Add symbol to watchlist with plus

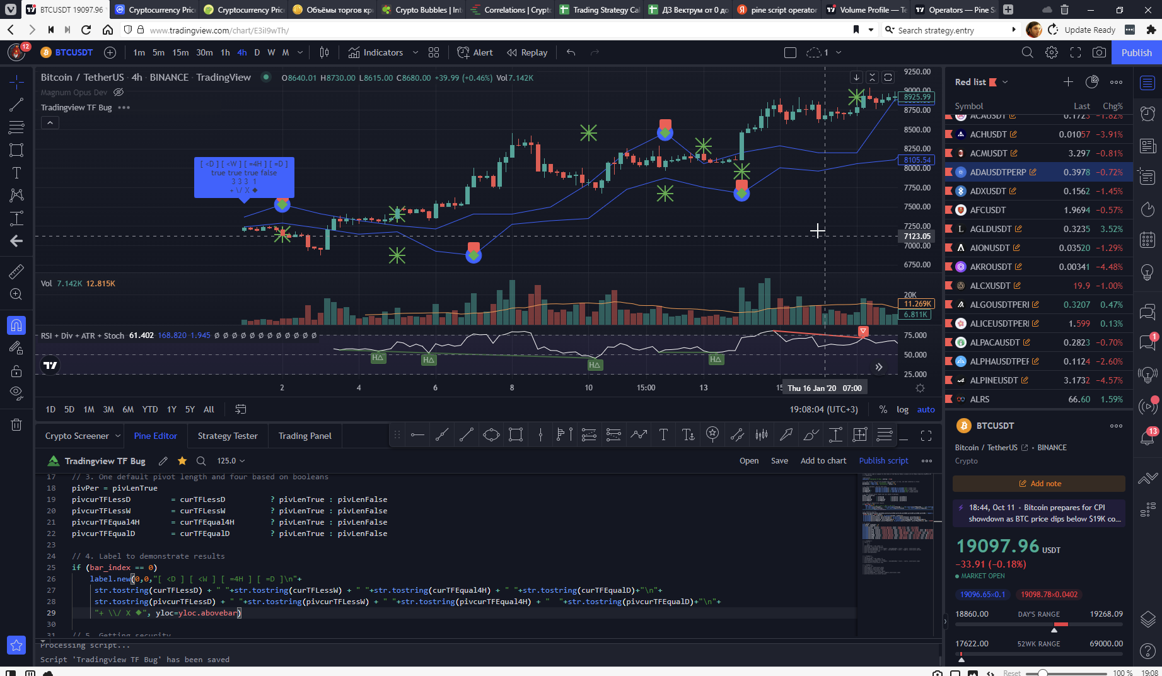(x=1068, y=82)
